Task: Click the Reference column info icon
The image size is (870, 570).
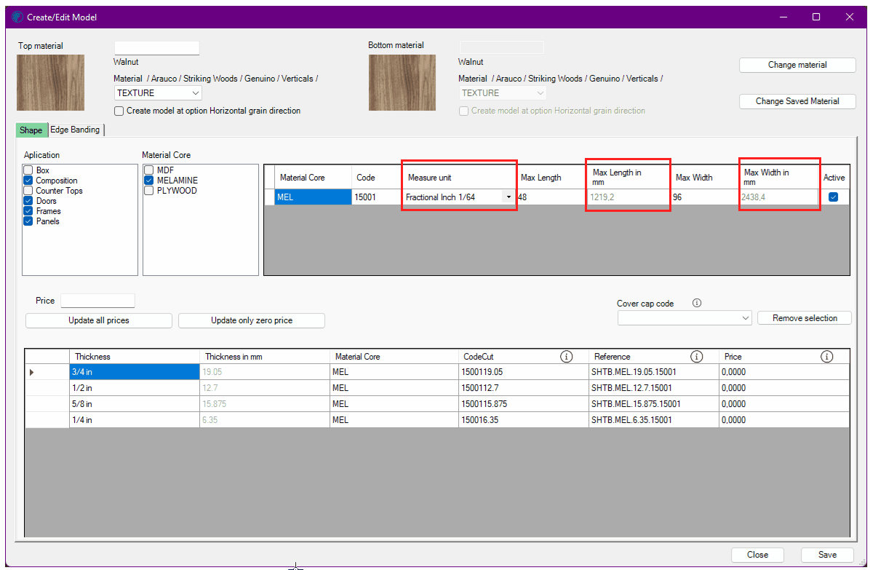Action: click(x=696, y=356)
